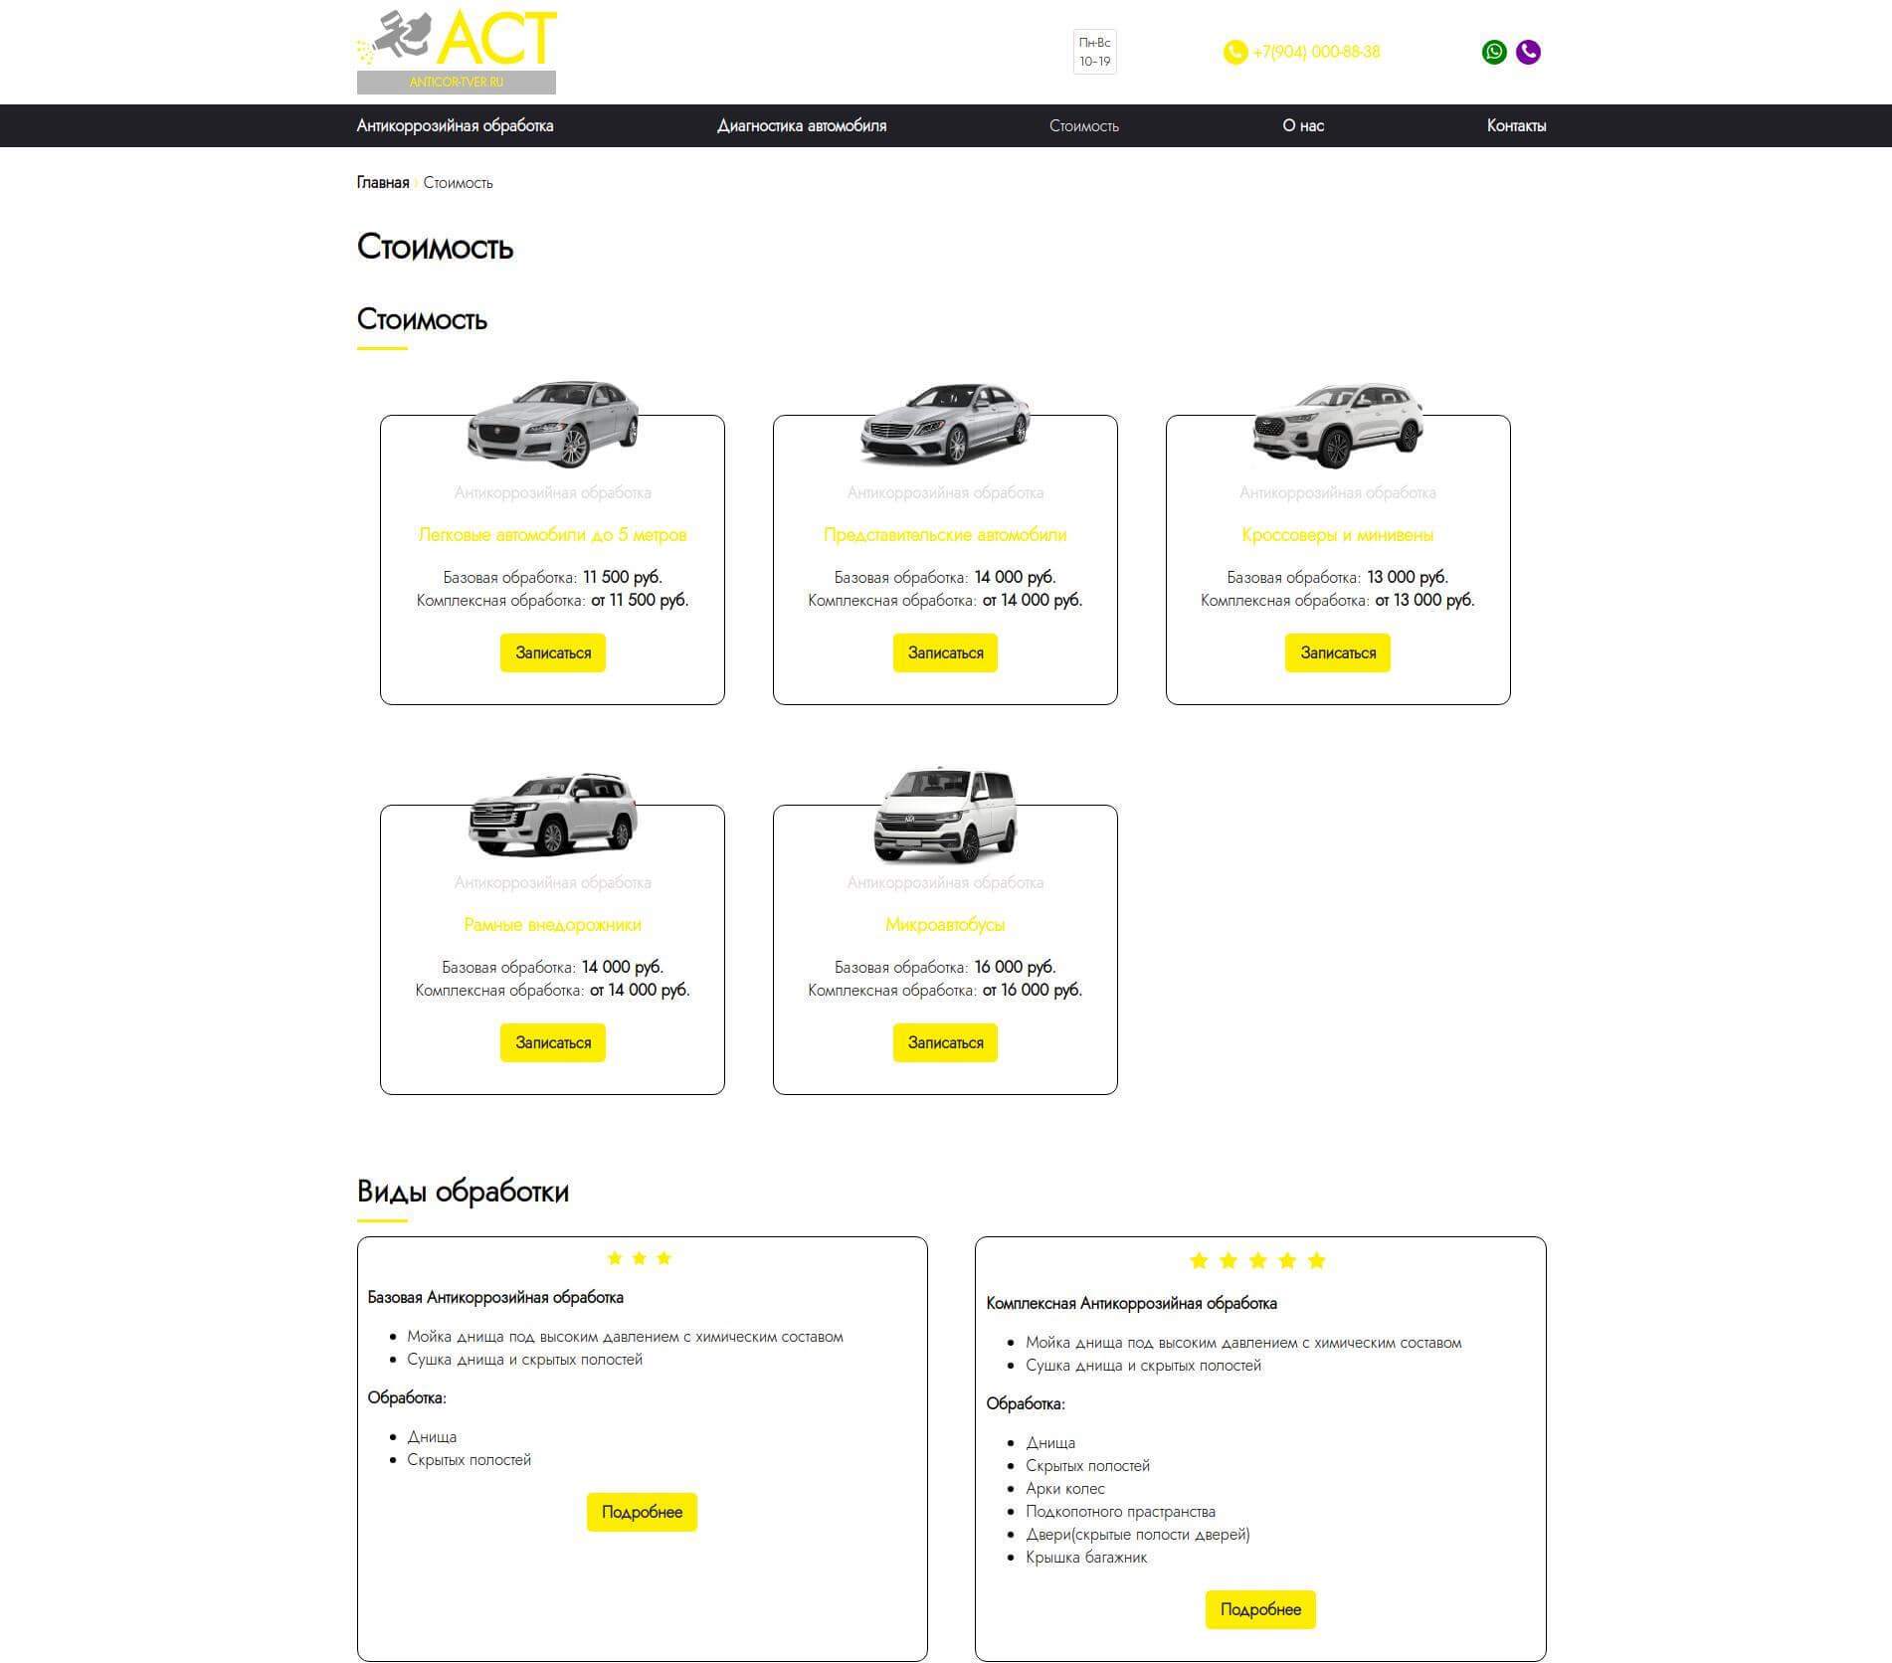Open the purple Viber icon

pyautogui.click(x=1528, y=52)
